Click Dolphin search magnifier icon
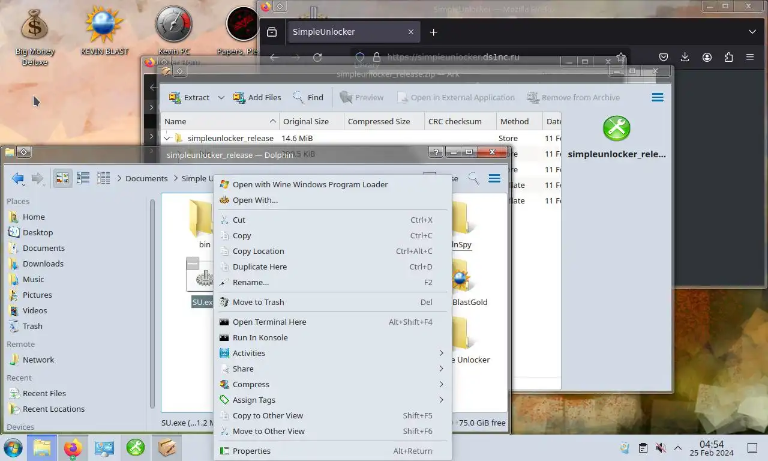The image size is (768, 461). pyautogui.click(x=473, y=178)
